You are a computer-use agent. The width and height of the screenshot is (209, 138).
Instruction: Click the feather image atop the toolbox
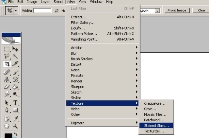point(11,41)
